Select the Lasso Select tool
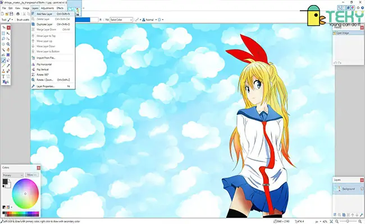This screenshot has width=365, height=224. click(x=3, y=39)
